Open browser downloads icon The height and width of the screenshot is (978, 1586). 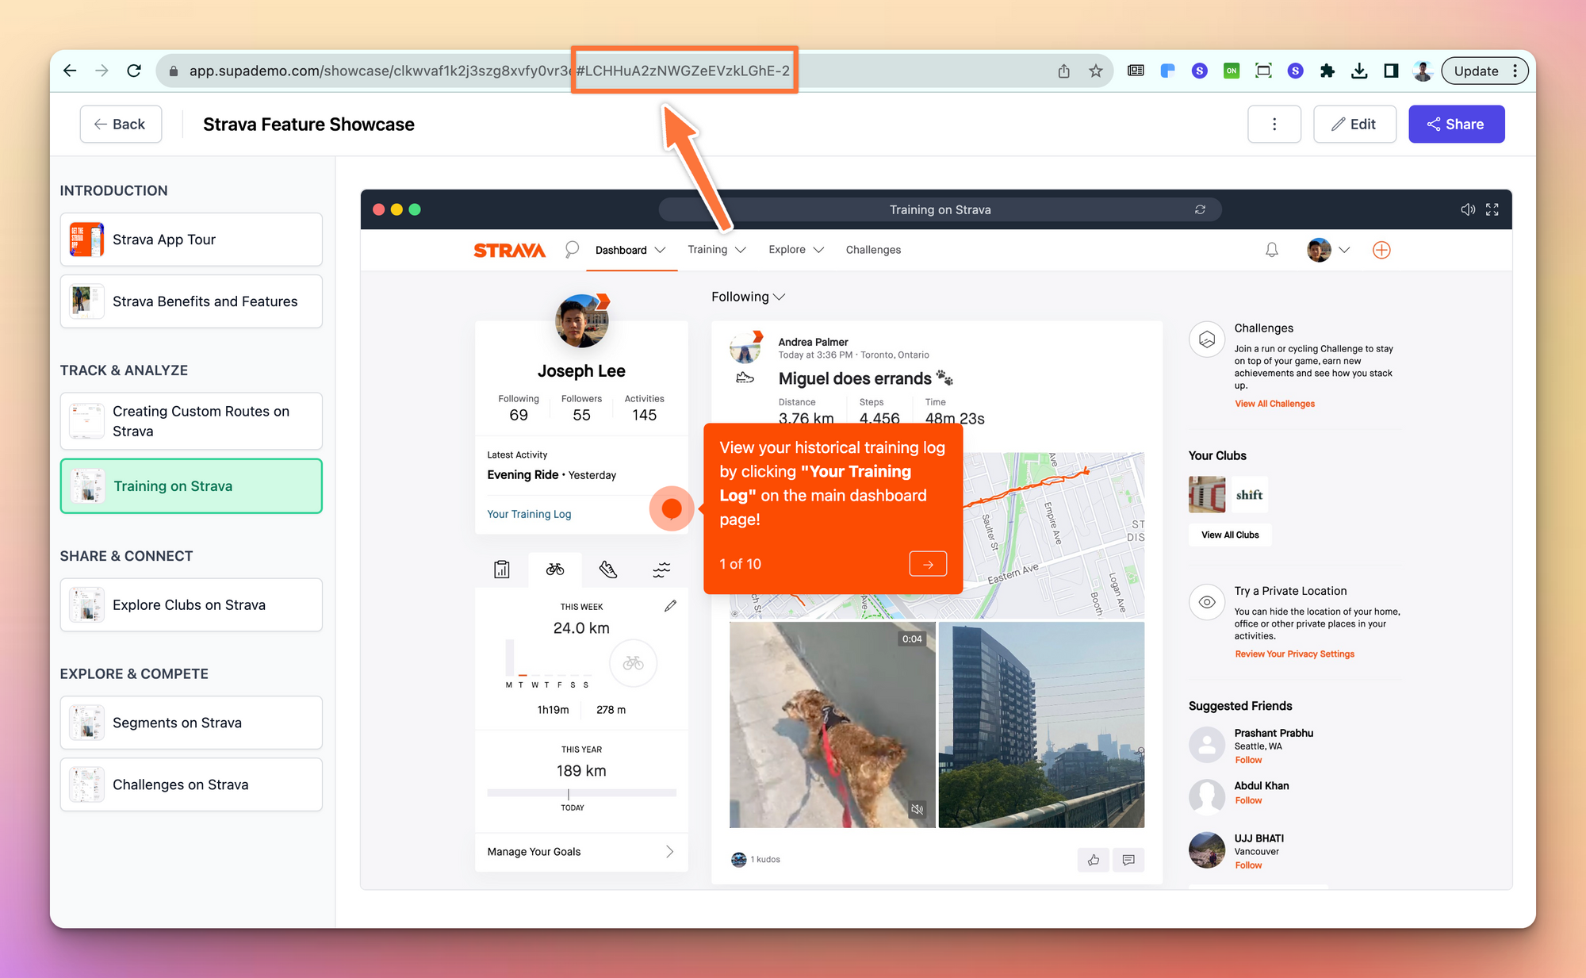[x=1358, y=71]
